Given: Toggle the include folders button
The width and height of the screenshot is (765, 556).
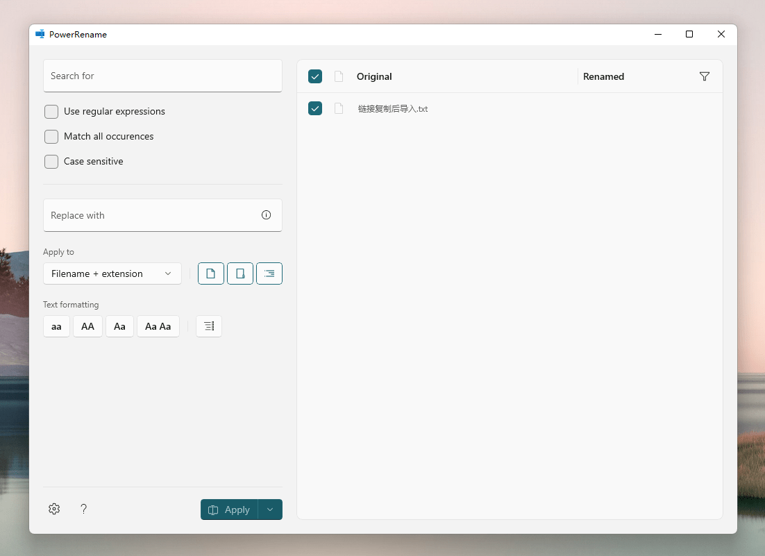Looking at the screenshot, I should tap(240, 273).
